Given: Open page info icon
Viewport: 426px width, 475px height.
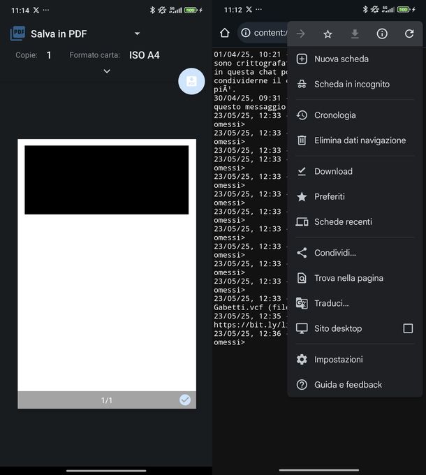Looking at the screenshot, I should [x=382, y=34].
